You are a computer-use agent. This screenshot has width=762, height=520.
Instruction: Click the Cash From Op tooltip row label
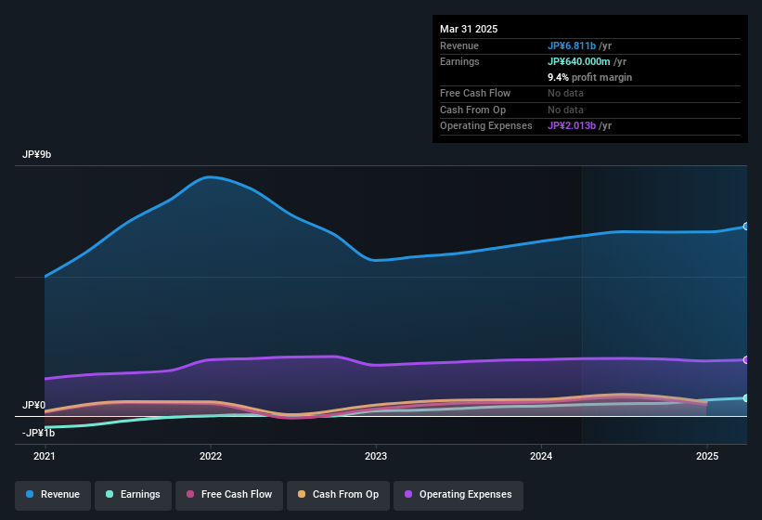[472, 110]
